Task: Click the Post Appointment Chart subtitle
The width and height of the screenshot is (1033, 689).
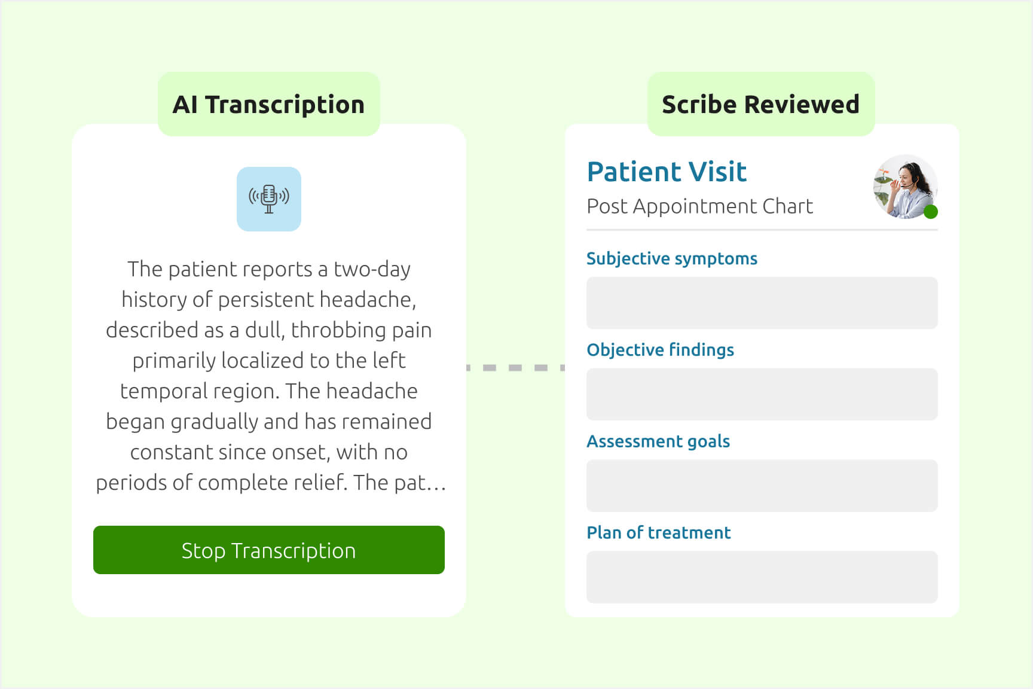Action: point(699,206)
